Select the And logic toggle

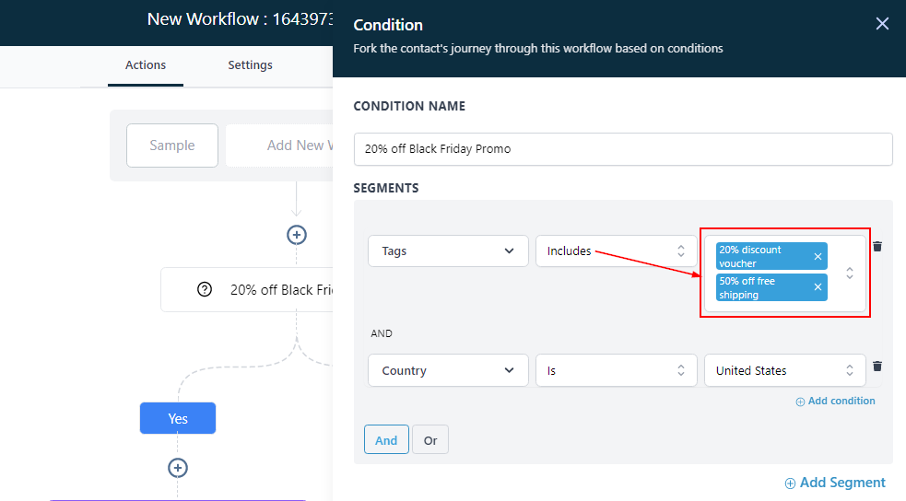coord(386,440)
